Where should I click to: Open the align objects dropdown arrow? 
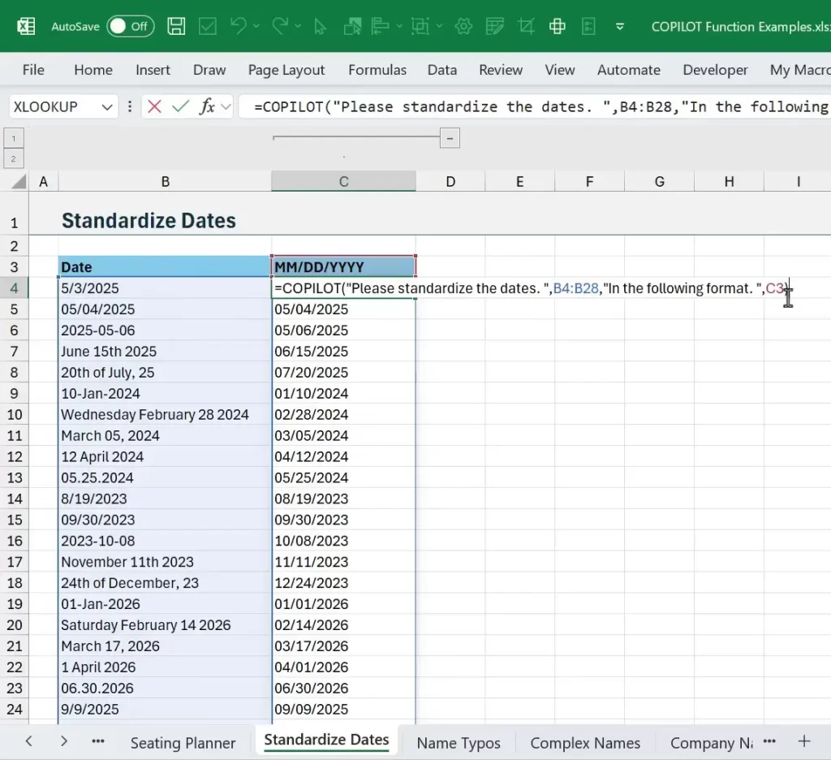(x=399, y=26)
